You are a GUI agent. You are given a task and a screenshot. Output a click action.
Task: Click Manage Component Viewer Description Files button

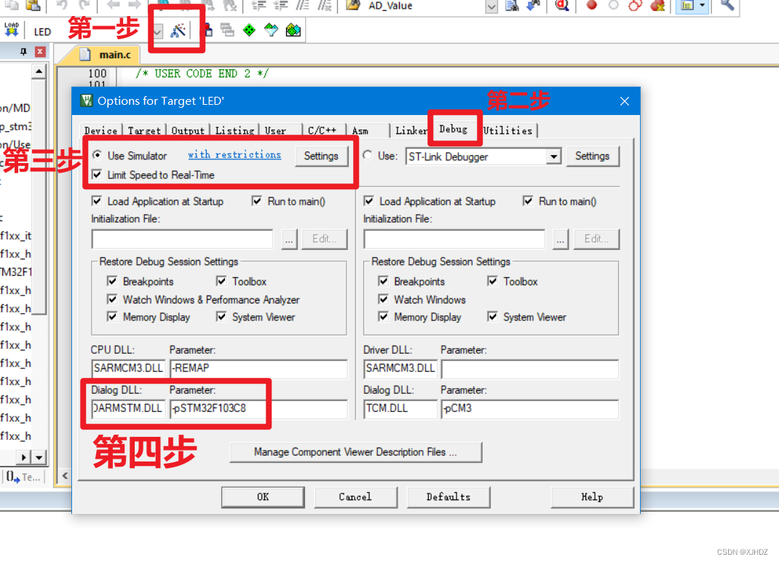355,452
